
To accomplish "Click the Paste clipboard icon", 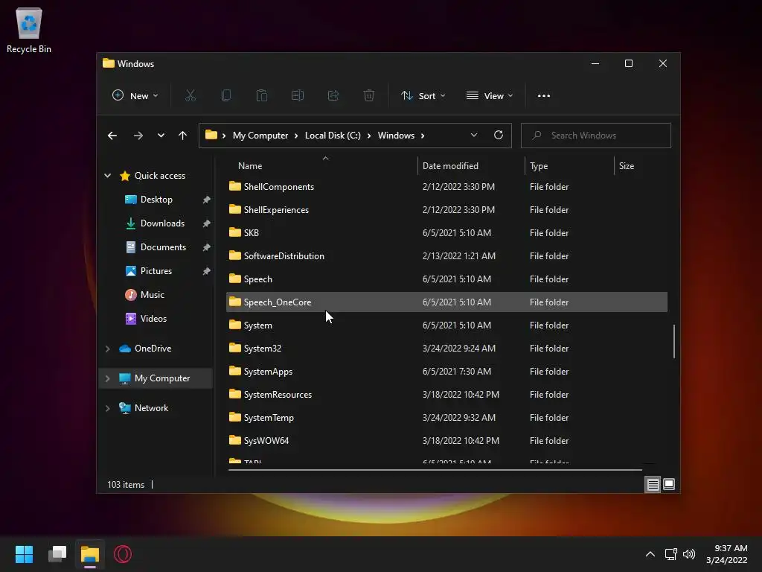I will (262, 96).
